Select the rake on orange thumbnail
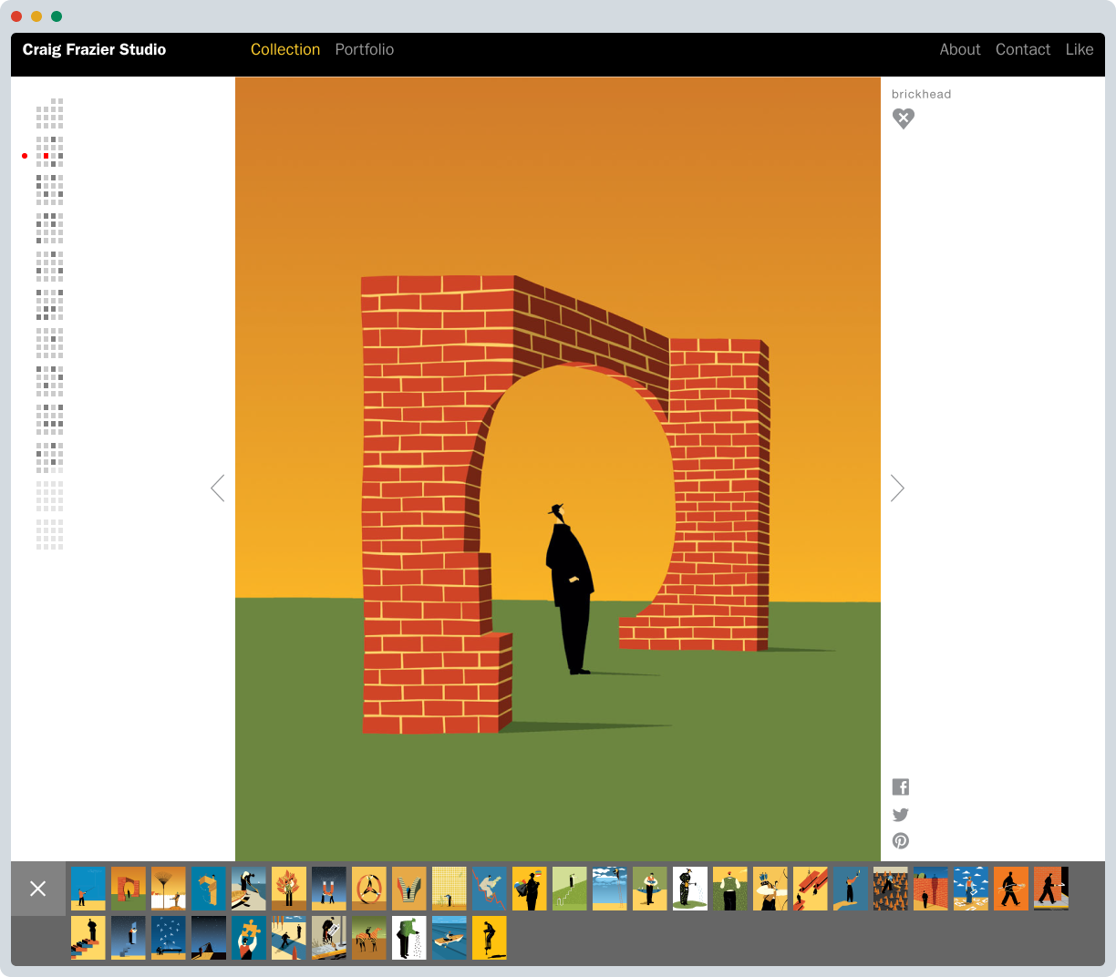This screenshot has width=1116, height=977. (x=169, y=889)
